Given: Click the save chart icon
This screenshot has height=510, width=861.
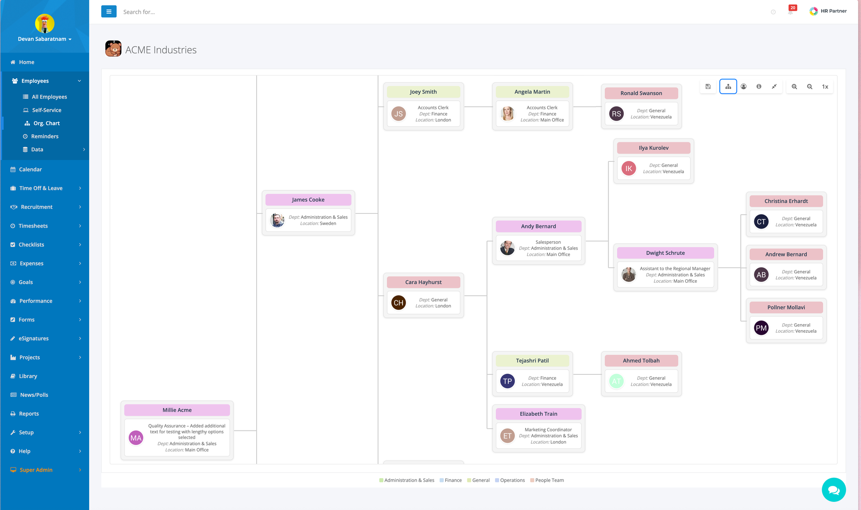Looking at the screenshot, I should pyautogui.click(x=708, y=87).
